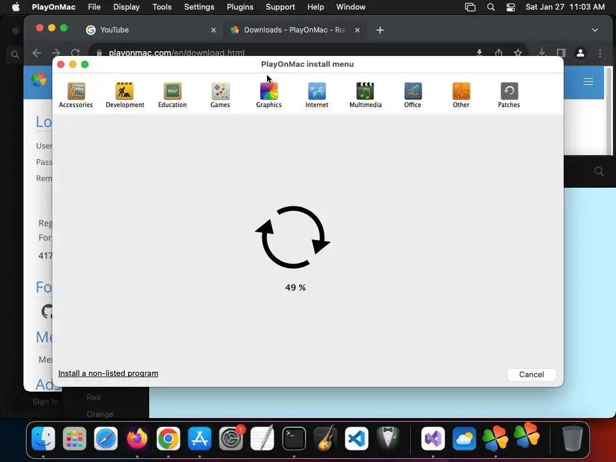Cancel the PlayOnMac install menu
The height and width of the screenshot is (462, 616).
tap(532, 374)
